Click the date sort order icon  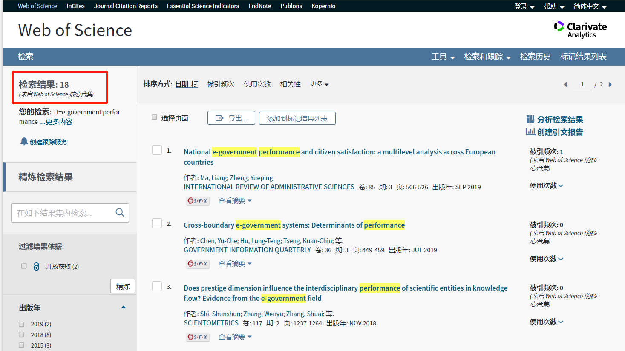coord(194,84)
